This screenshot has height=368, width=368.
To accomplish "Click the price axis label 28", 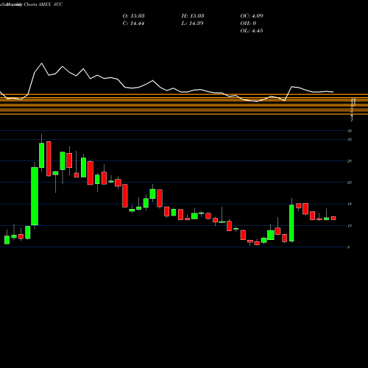I will (x=350, y=161).
